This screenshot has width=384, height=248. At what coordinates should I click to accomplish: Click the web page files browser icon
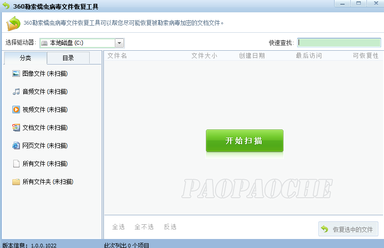16,146
